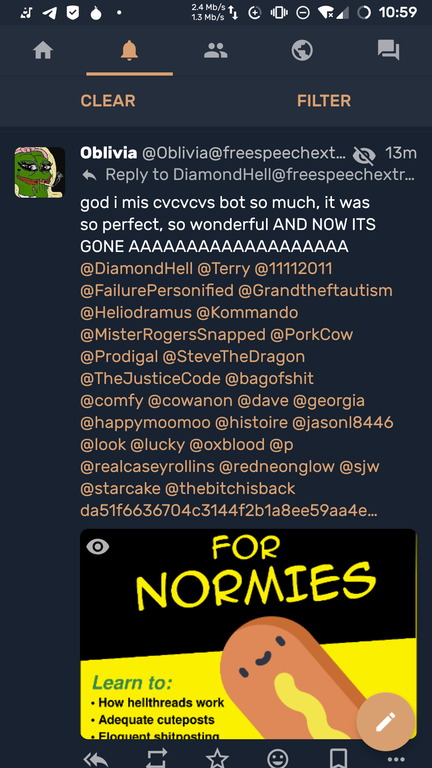Screen dimensions: 432x768
Task: Hide the attached image with eye icon
Action: pos(98,546)
